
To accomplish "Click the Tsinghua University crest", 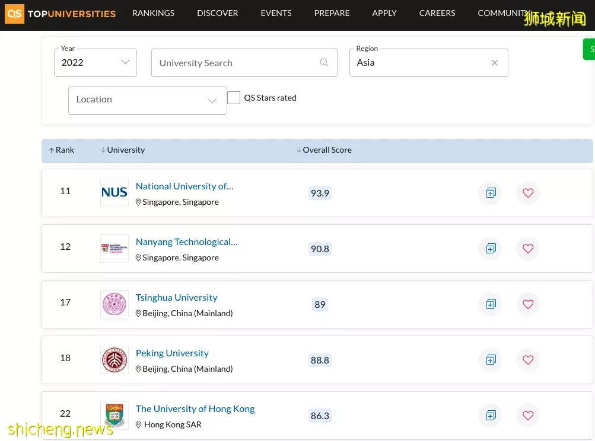I will point(114,304).
